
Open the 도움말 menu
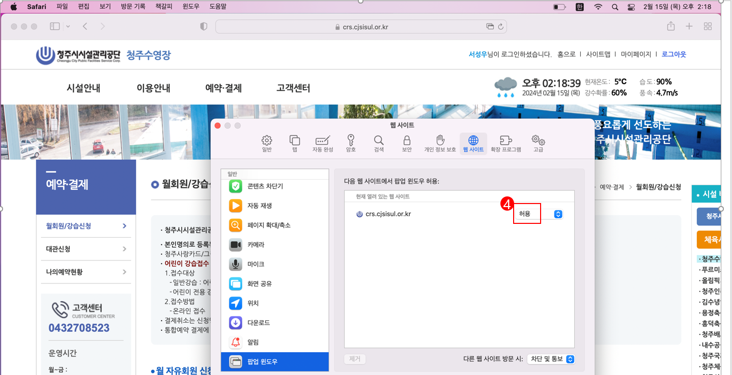pyautogui.click(x=218, y=7)
